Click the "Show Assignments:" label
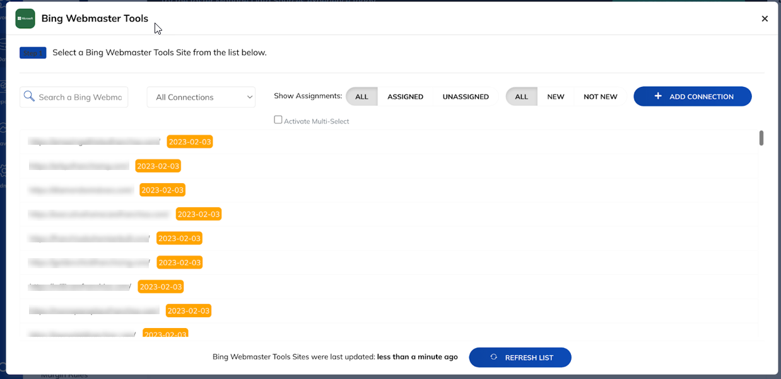Screen dimensions: 781x379 [308, 96]
